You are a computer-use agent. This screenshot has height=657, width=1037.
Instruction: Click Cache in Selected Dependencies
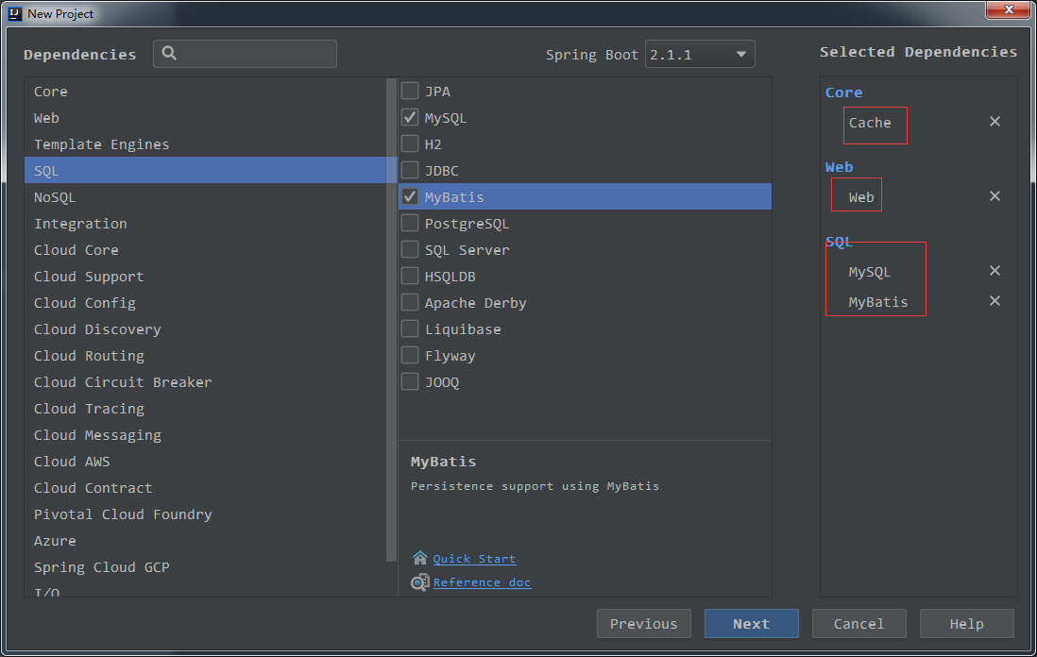[870, 123]
